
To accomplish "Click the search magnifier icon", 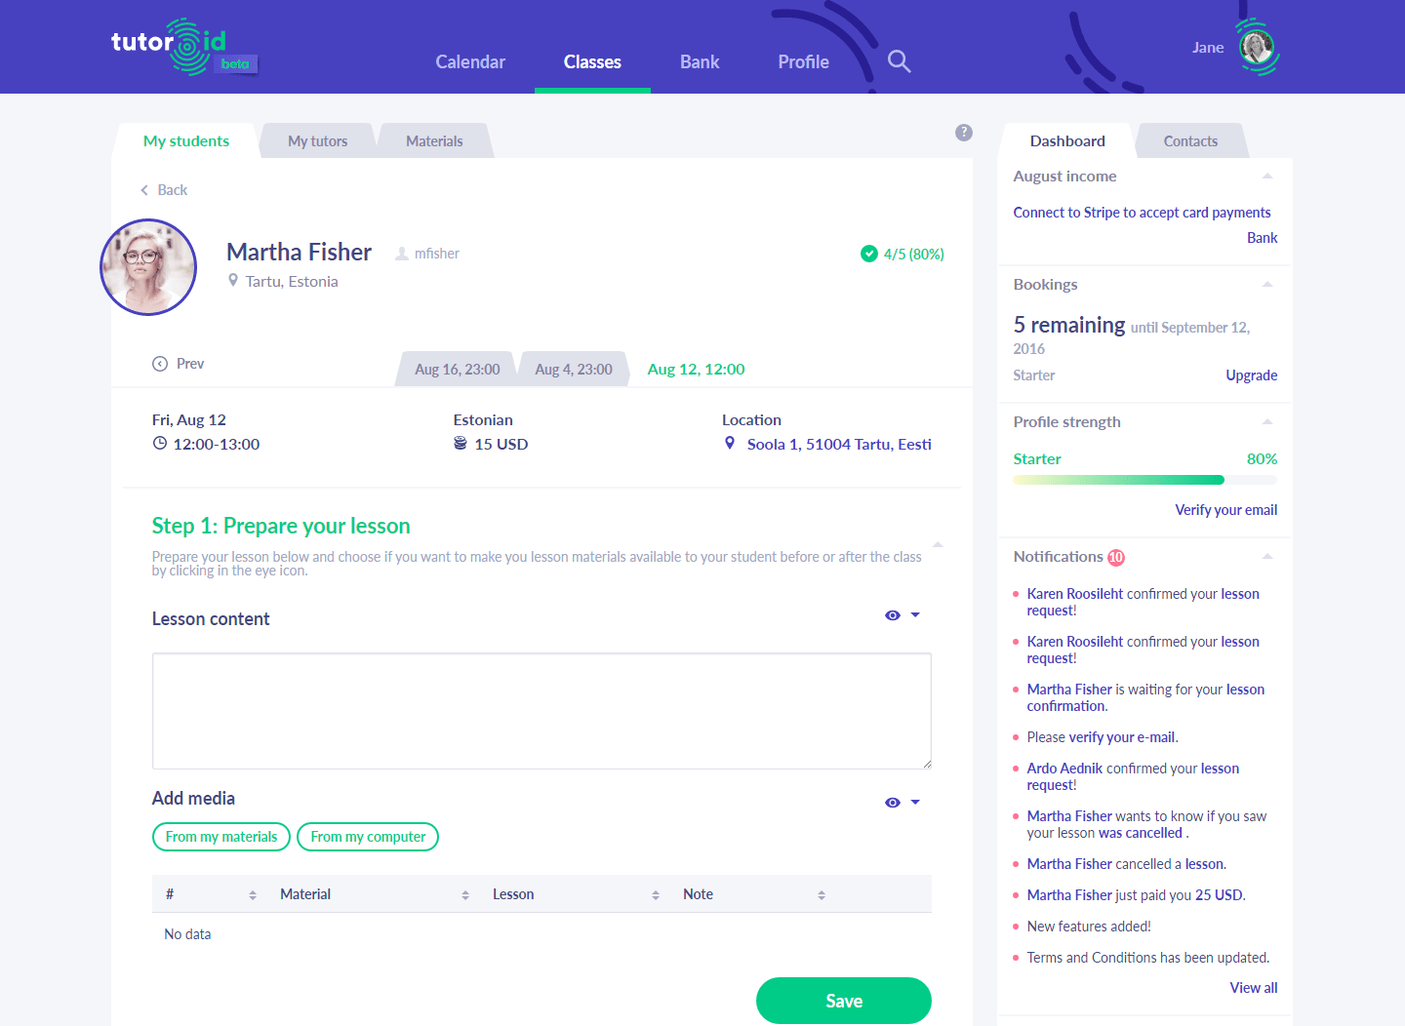I will 899,61.
